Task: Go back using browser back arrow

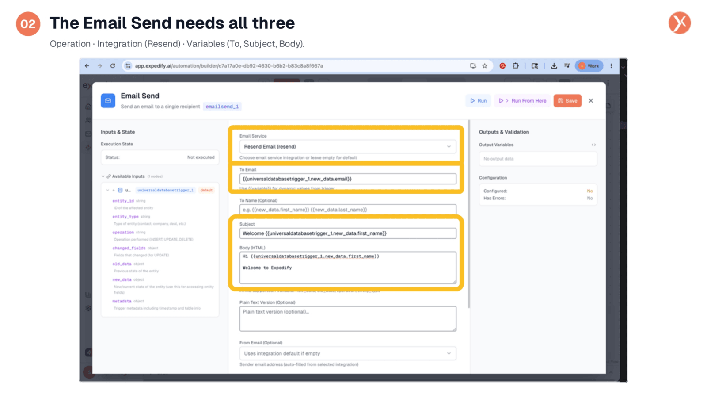Action: click(87, 66)
